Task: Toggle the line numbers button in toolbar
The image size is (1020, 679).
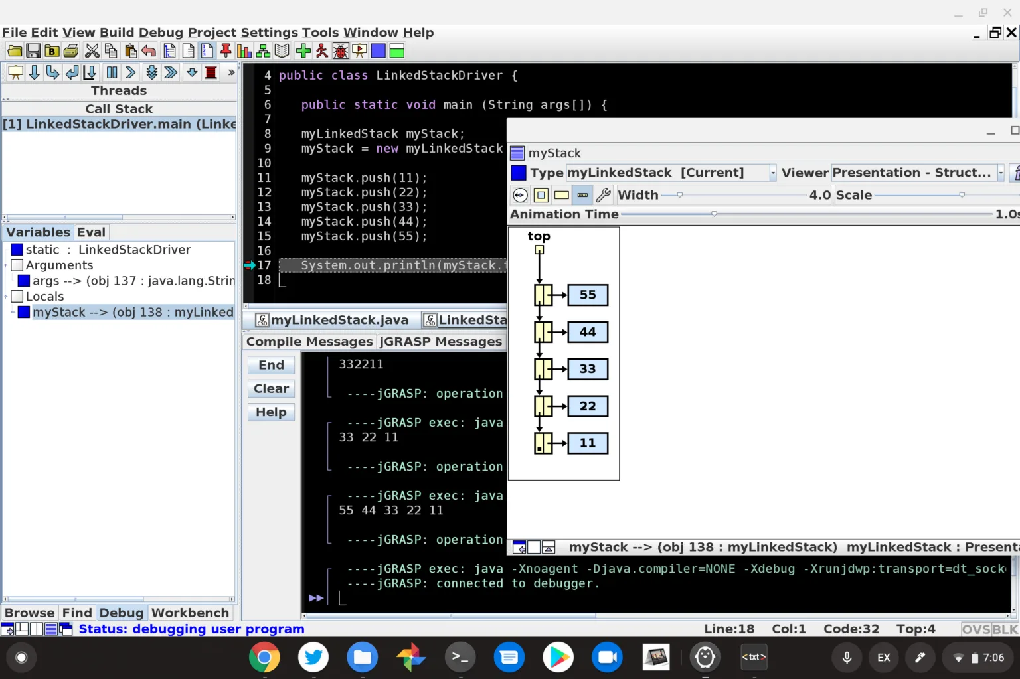Action: coord(207,51)
